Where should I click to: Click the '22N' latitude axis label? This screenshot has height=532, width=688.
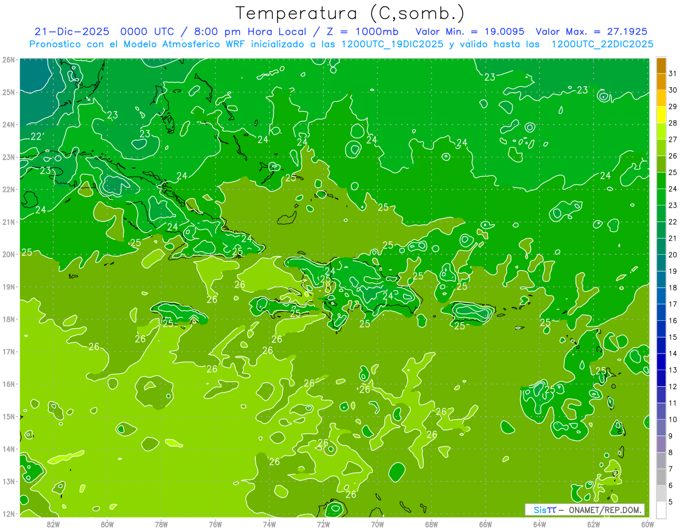coord(9,189)
